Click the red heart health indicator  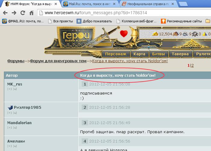click(124, 34)
